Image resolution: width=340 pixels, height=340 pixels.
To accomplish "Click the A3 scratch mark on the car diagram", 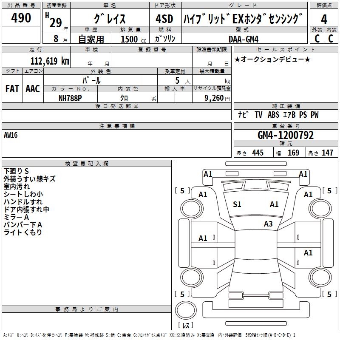I will coord(268,224).
